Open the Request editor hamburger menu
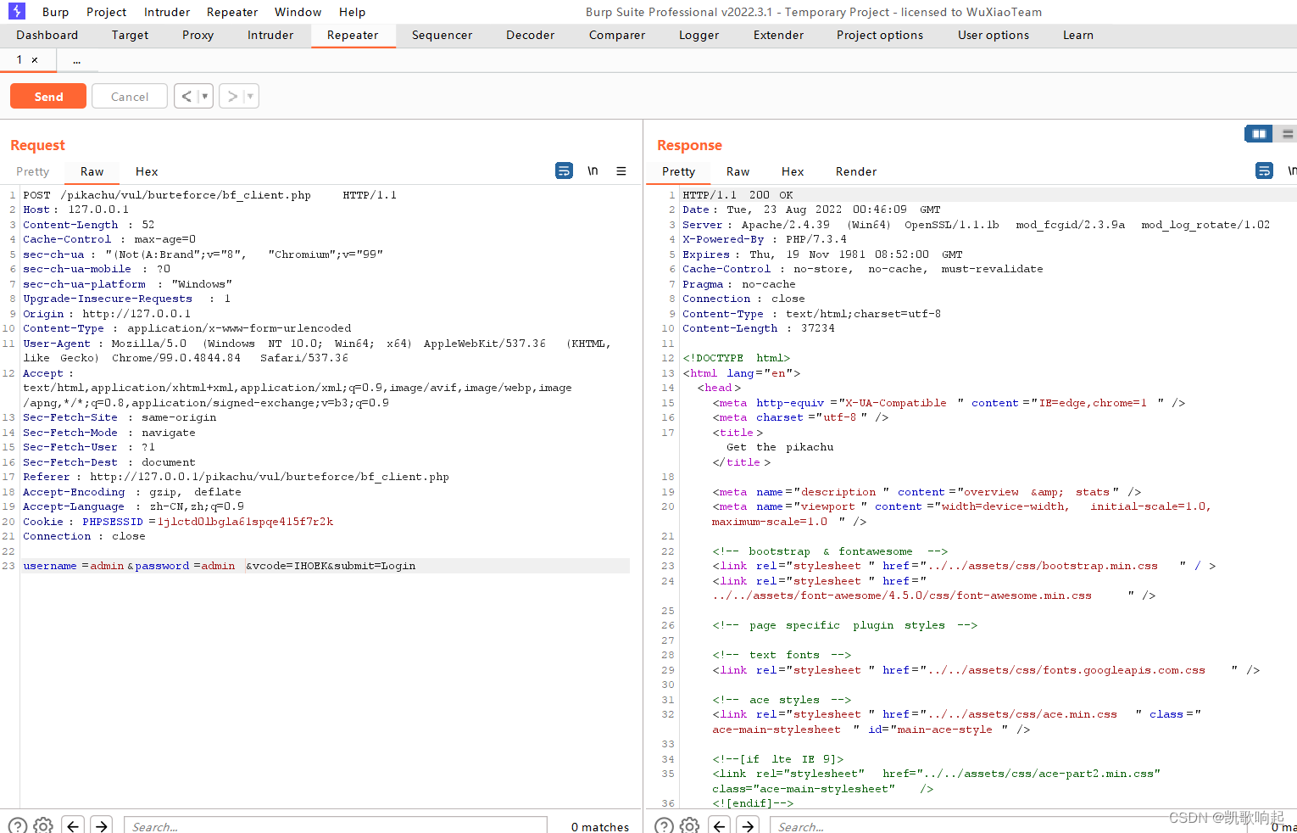The width and height of the screenshot is (1297, 833). coord(621,171)
